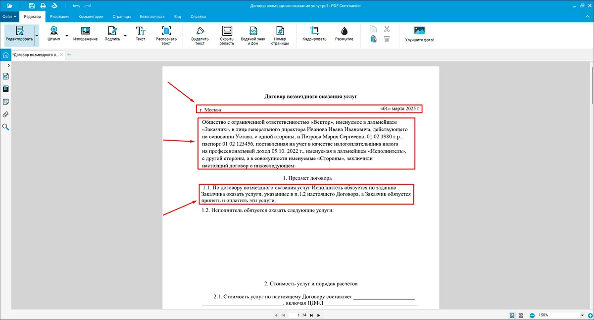This screenshot has width=594, height=320.
Task: Open the bookmarks panel in sidebar
Action: coord(6,89)
